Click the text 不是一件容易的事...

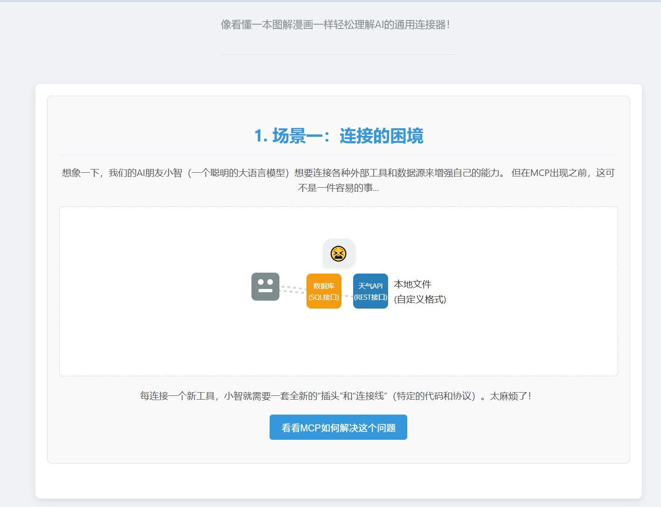click(338, 188)
